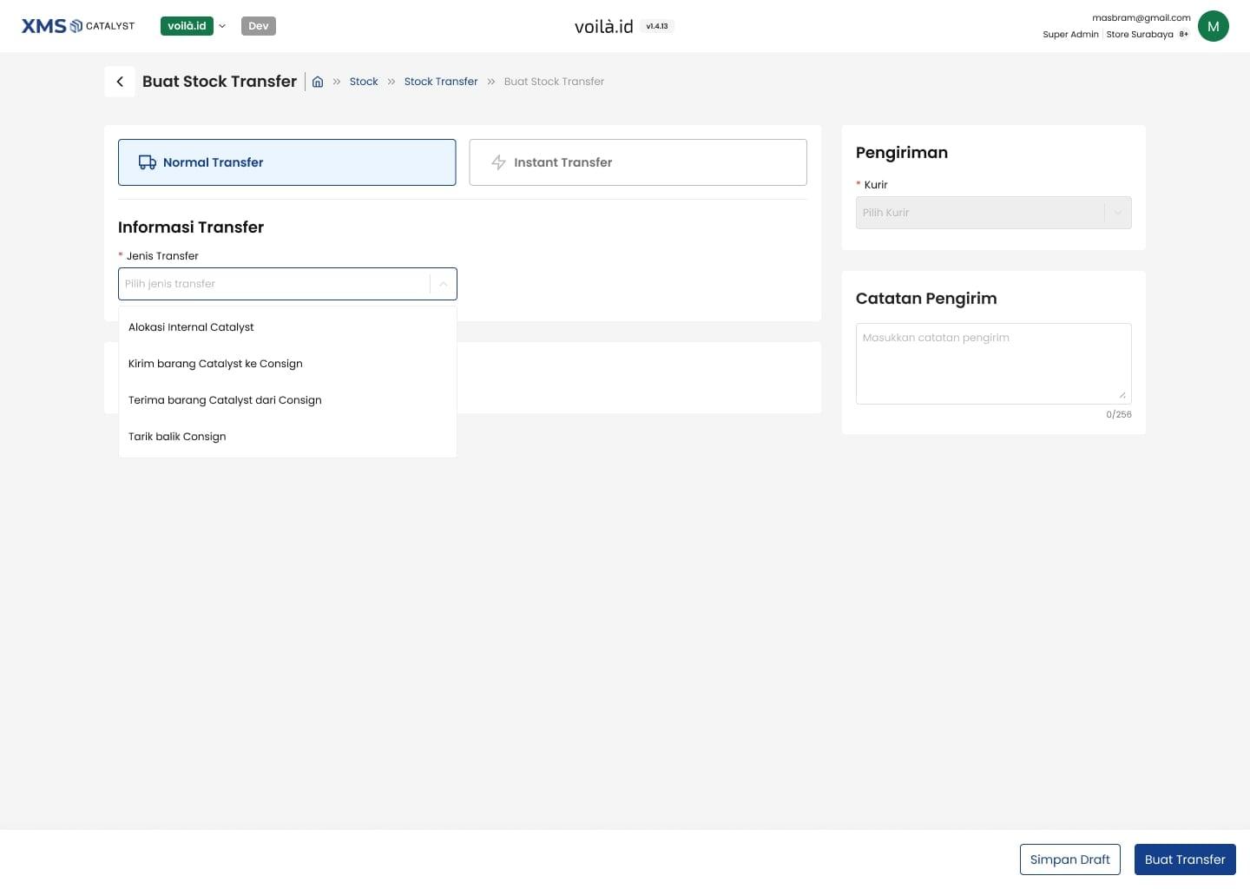Click the masbram@gmail.com account text

1141,17
